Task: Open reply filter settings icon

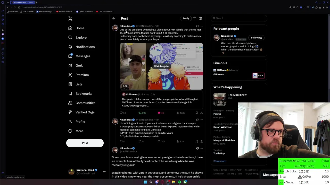Action: 194,18
